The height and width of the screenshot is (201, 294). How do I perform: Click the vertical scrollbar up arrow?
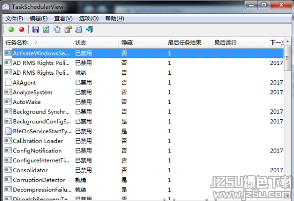[x=288, y=41]
